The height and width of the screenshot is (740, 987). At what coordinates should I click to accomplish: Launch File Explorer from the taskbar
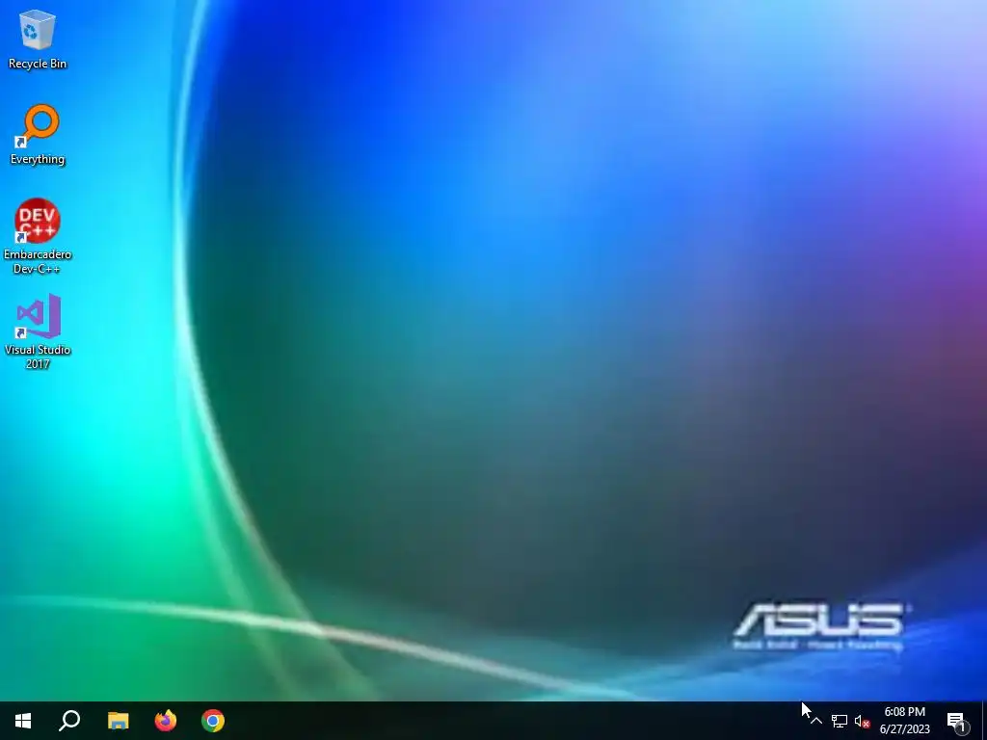point(118,721)
